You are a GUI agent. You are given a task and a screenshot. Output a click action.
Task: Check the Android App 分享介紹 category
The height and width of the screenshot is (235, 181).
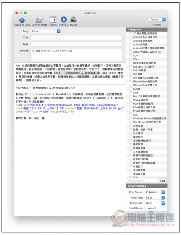(x=131, y=37)
